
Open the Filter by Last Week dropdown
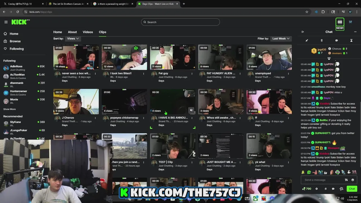[x=281, y=39]
